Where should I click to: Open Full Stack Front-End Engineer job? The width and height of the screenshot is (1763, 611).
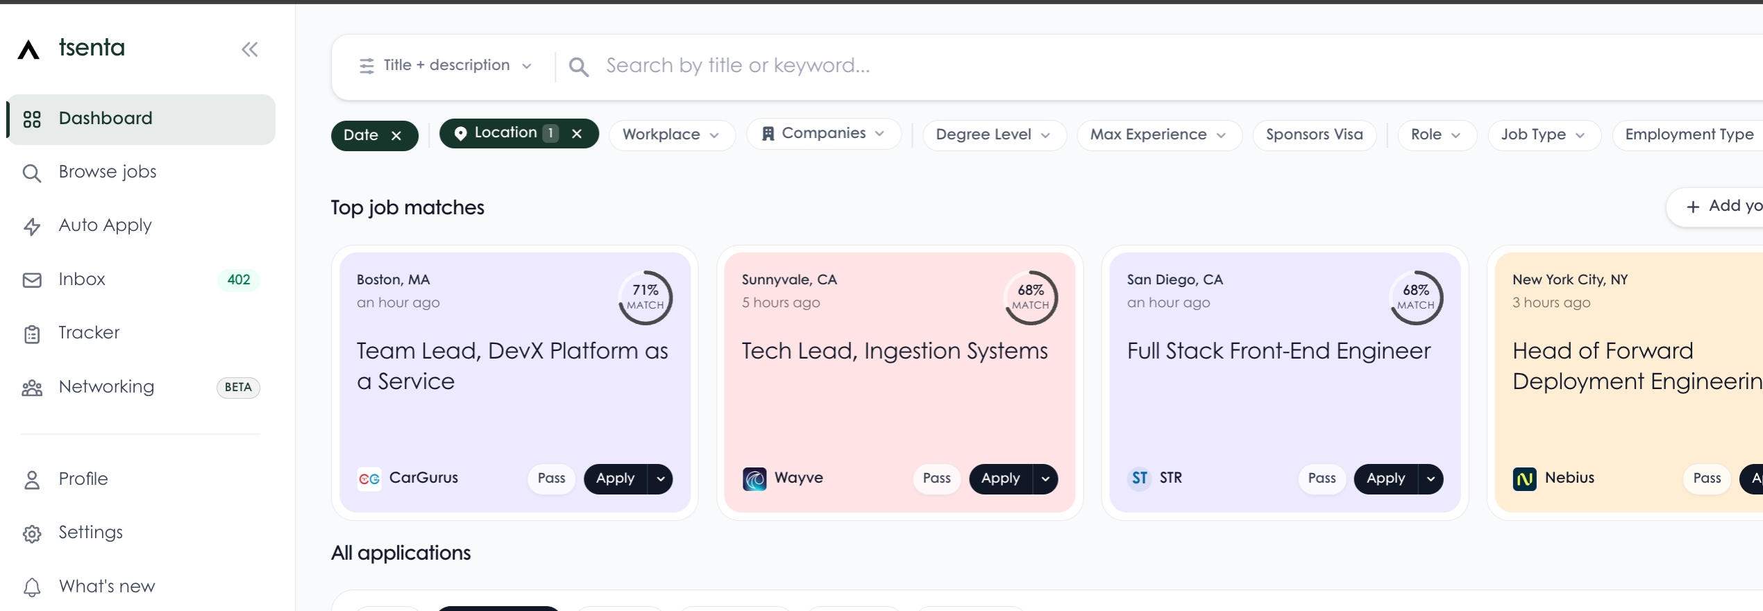[1279, 352]
